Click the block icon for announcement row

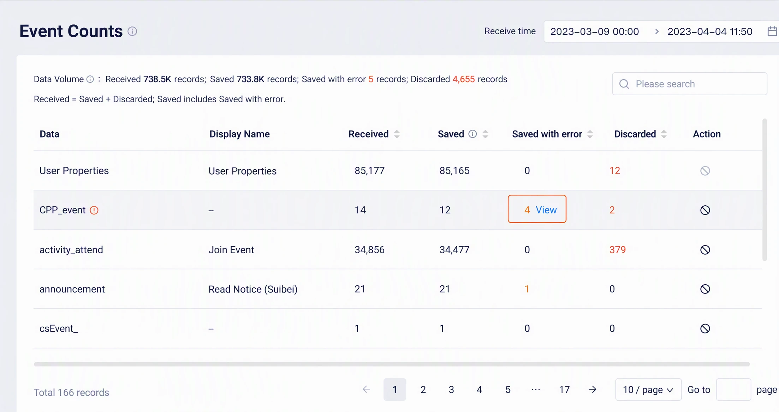click(705, 289)
